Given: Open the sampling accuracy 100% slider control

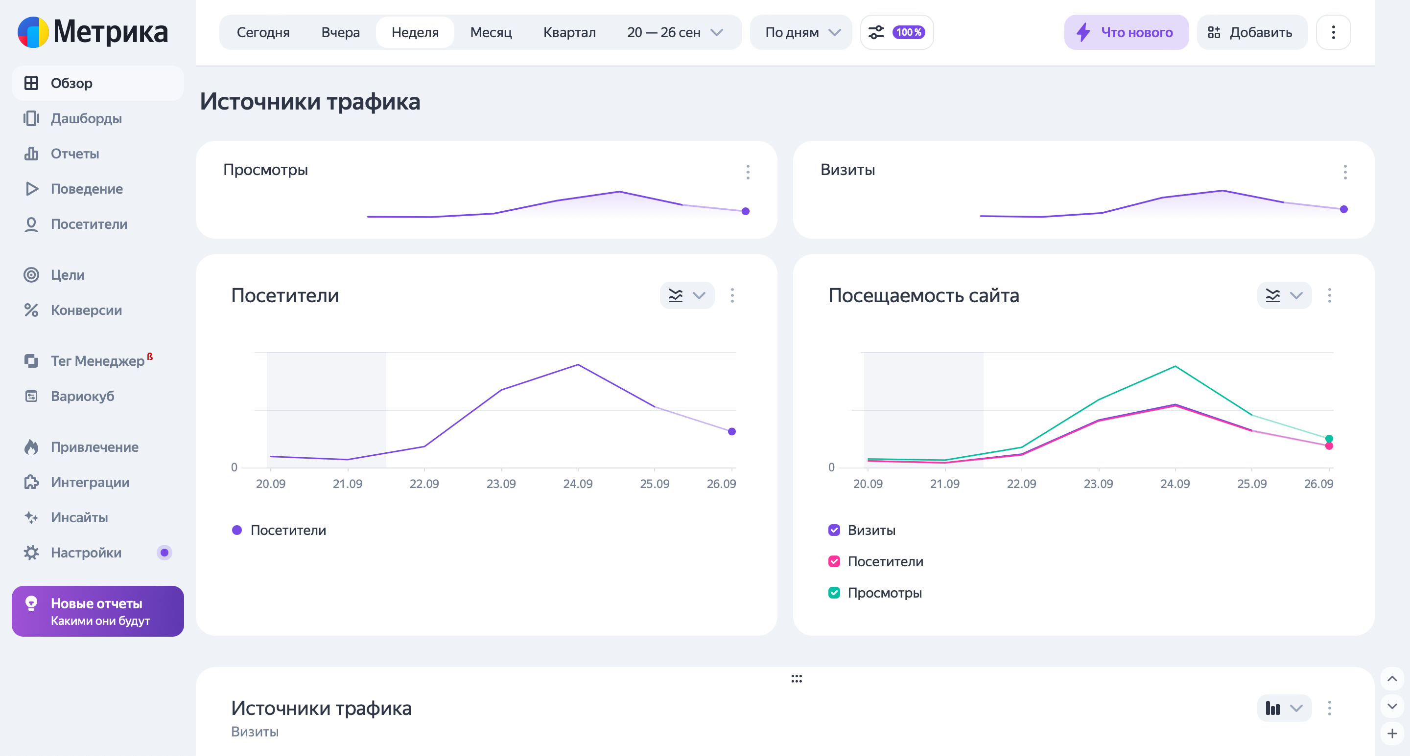Looking at the screenshot, I should click(896, 32).
